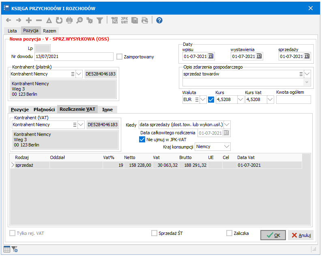Click filter settings icon in status bar

click(15, 249)
